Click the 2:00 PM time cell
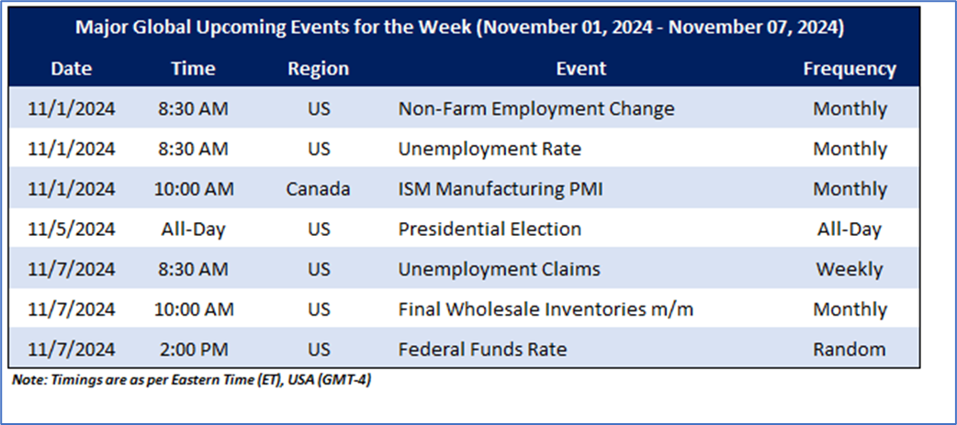The image size is (957, 425). coord(193,349)
